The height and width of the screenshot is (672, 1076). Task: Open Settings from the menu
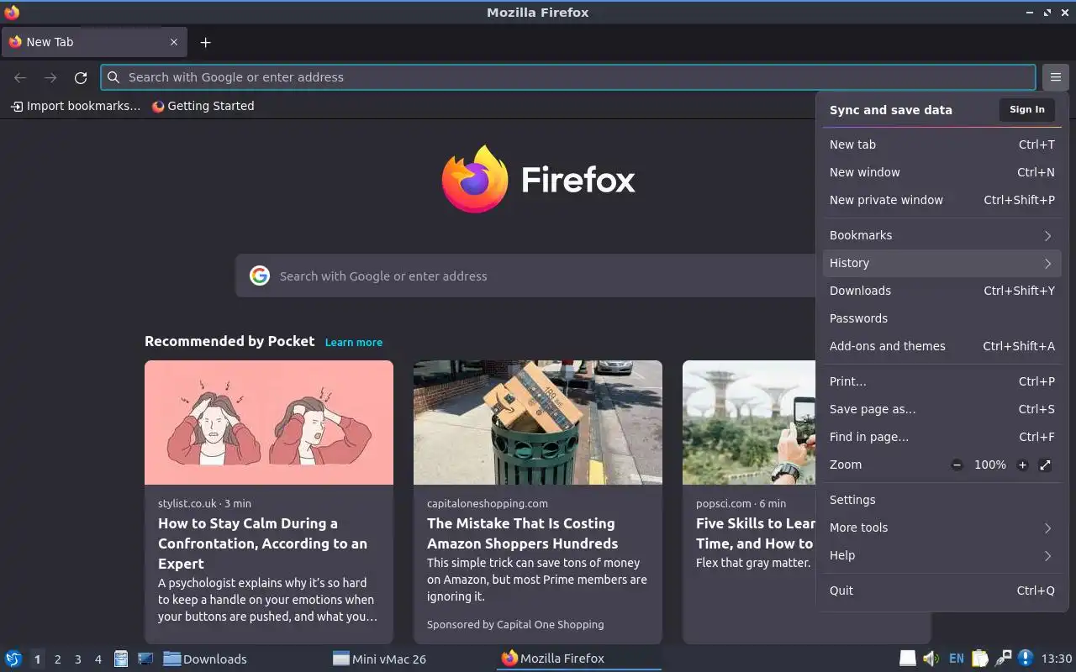point(941,500)
